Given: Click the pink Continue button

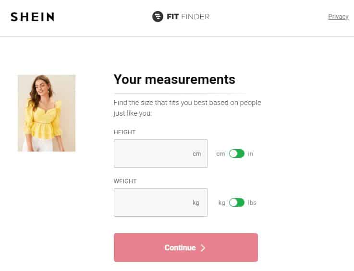Looking at the screenshot, I should point(186,247).
